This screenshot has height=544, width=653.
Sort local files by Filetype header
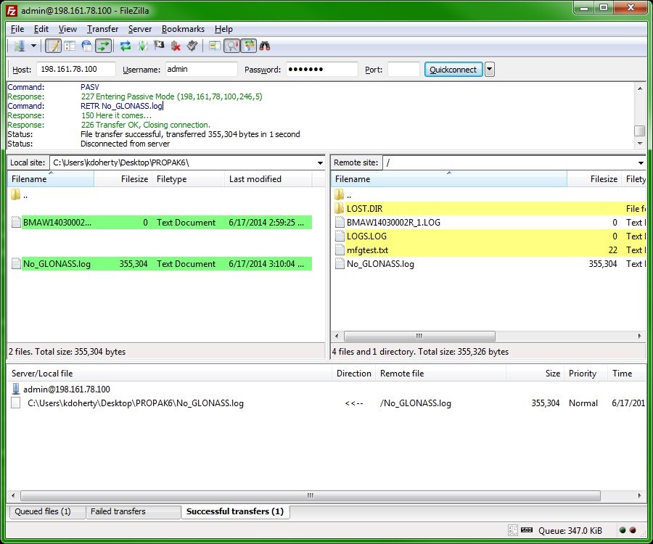[x=188, y=179]
